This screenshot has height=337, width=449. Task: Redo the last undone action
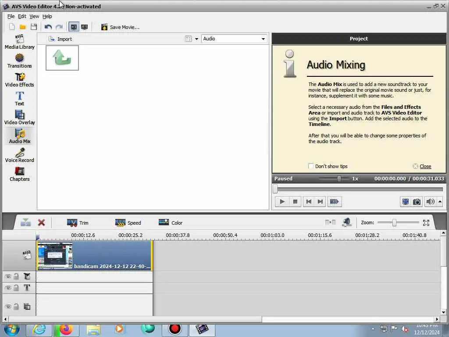(59, 27)
